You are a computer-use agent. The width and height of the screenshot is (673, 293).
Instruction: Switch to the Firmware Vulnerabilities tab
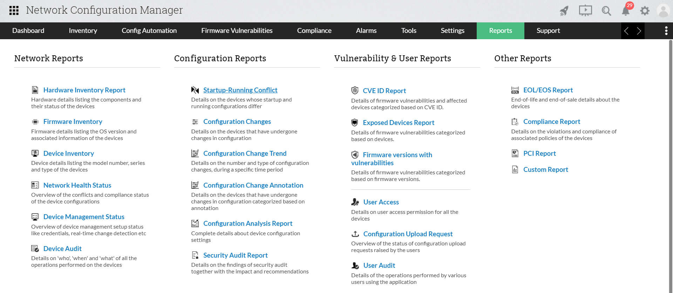tap(237, 31)
